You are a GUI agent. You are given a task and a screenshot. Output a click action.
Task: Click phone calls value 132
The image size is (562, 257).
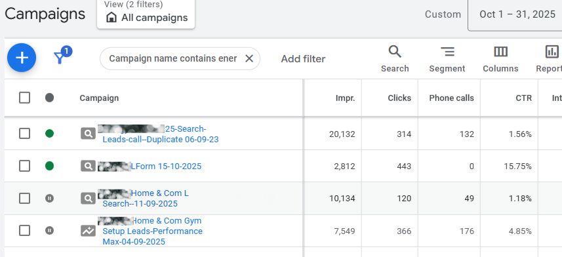coord(467,134)
